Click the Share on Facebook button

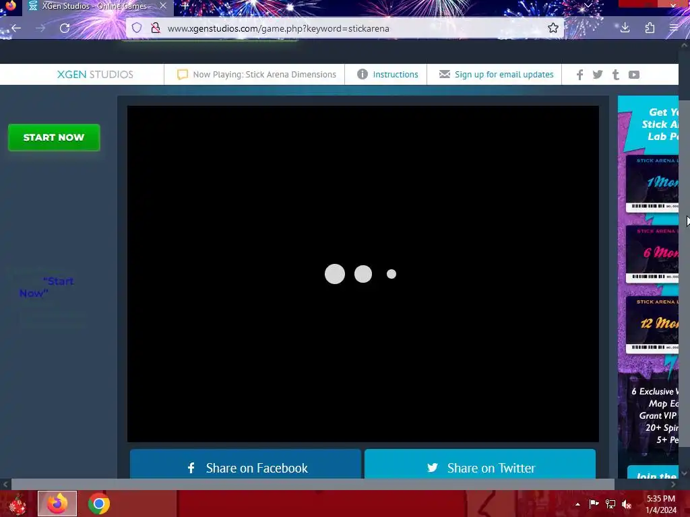[x=245, y=464]
